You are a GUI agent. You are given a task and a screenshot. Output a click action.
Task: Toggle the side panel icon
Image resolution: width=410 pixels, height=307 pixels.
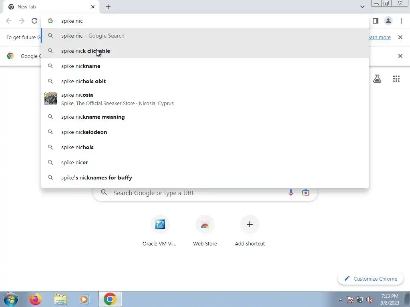[376, 21]
